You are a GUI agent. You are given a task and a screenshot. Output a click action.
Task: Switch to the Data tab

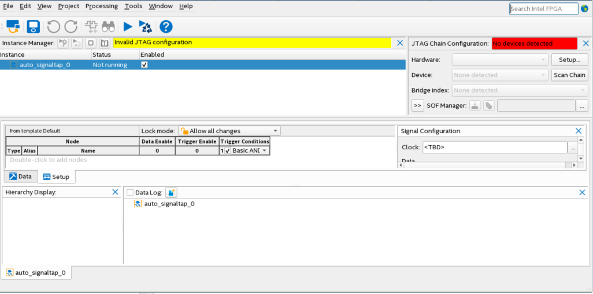(x=20, y=177)
